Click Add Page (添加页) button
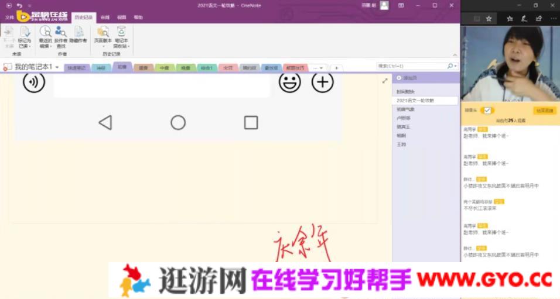This screenshot has width=560, height=299. [407, 78]
